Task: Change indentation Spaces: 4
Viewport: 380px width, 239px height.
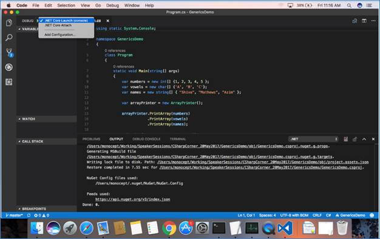Action: pos(268,215)
